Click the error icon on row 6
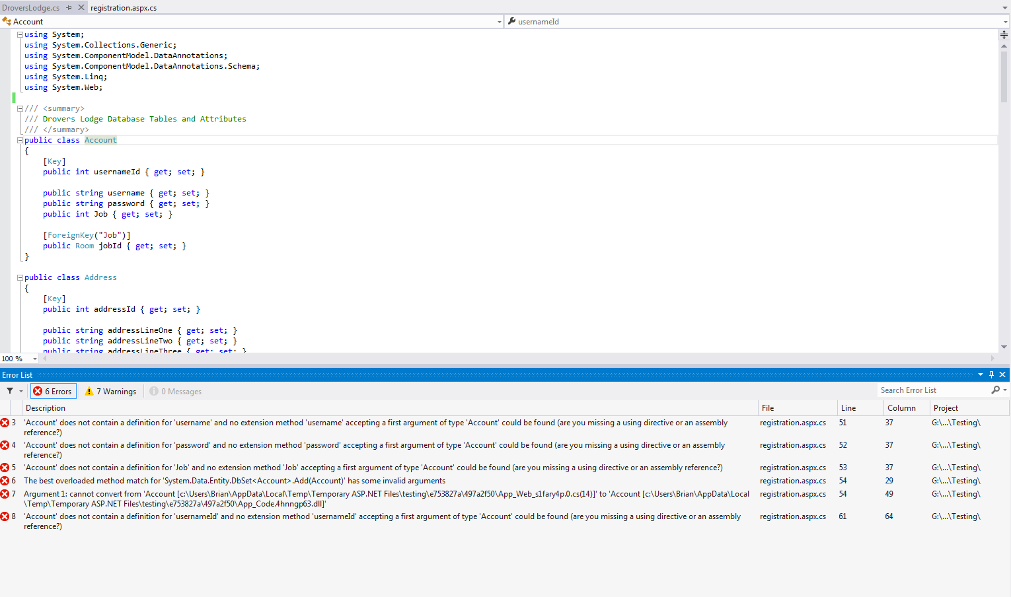1011x597 pixels. pos(5,481)
